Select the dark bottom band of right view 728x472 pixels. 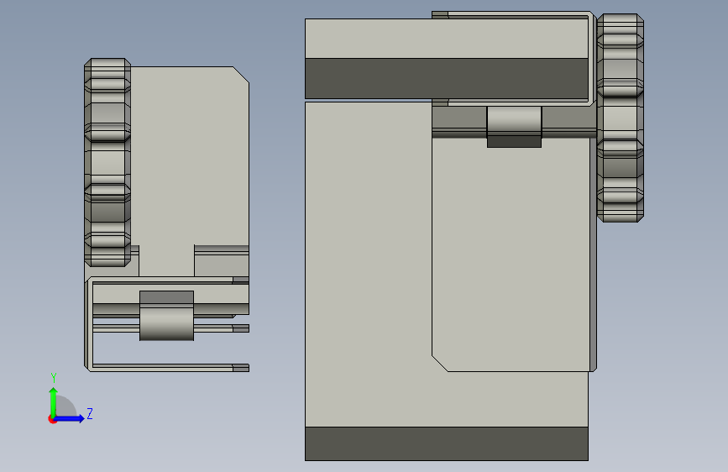tap(447, 443)
